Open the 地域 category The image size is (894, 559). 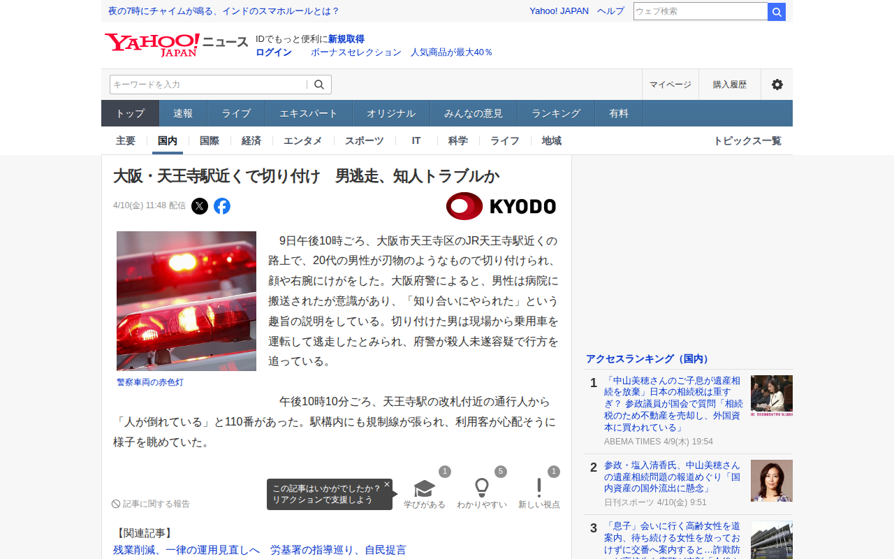[552, 140]
